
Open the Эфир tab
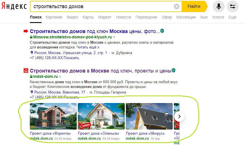[x=167, y=17]
